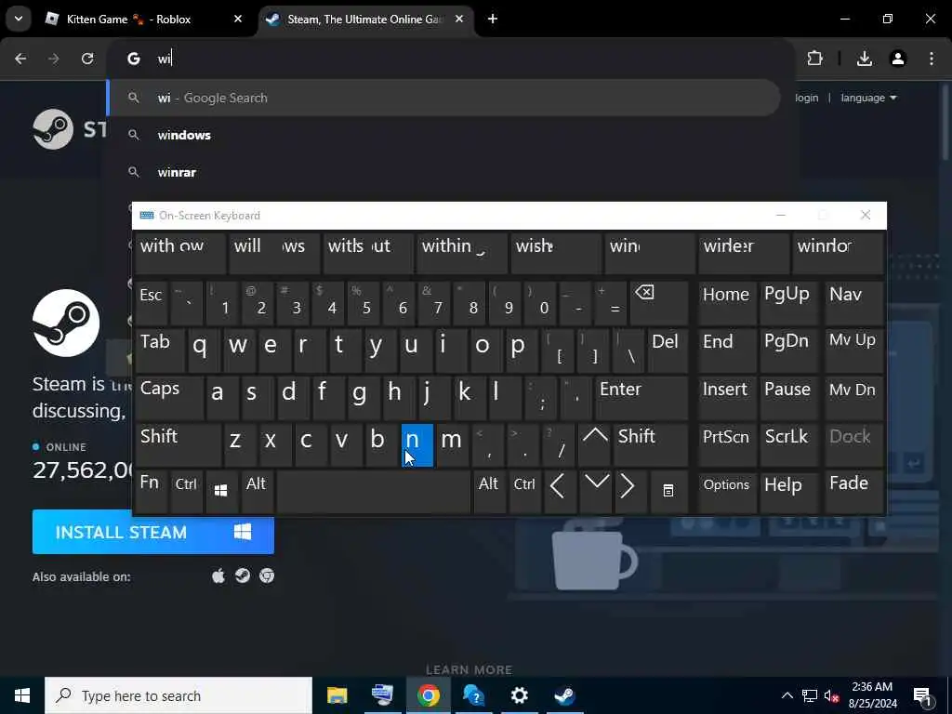This screenshot has width=952, height=714.
Task: Open the Windows Start menu
Action: (x=22, y=695)
